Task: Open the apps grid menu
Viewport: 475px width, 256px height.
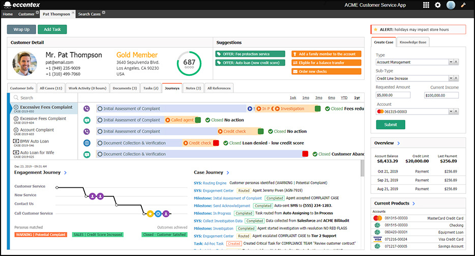Action: pos(426,5)
